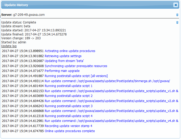The width and height of the screenshot is (181, 139).
Task: Open the Update log link
Action: (x=9, y=46)
